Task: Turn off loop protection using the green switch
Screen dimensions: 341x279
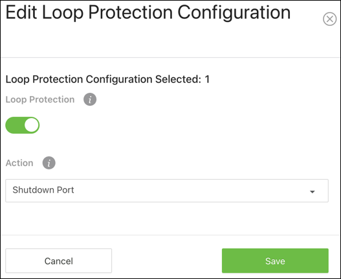Action: (23, 125)
